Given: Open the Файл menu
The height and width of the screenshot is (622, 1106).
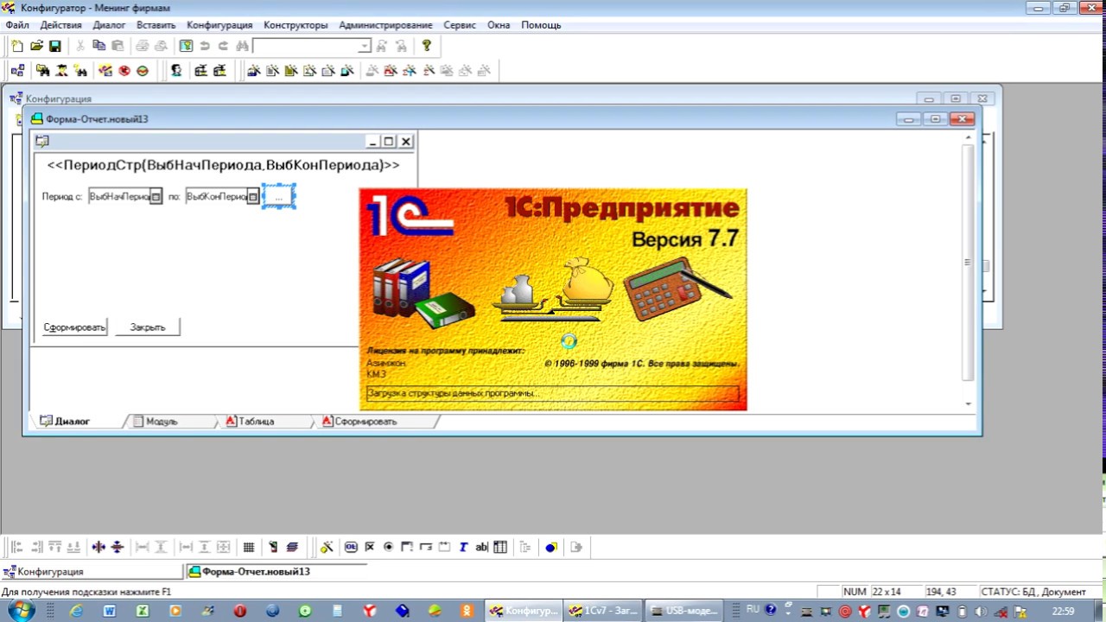Looking at the screenshot, I should 17,25.
